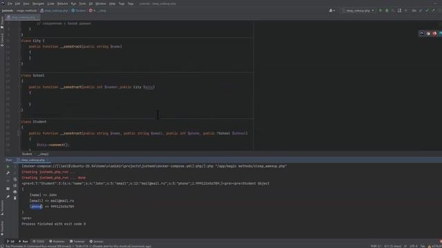Click the scroll-to-end icon in Run panel
The image size is (442, 248).
(15, 185)
